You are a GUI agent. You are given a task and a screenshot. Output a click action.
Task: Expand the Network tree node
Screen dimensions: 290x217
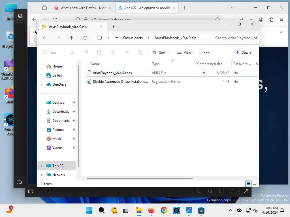(x=42, y=175)
